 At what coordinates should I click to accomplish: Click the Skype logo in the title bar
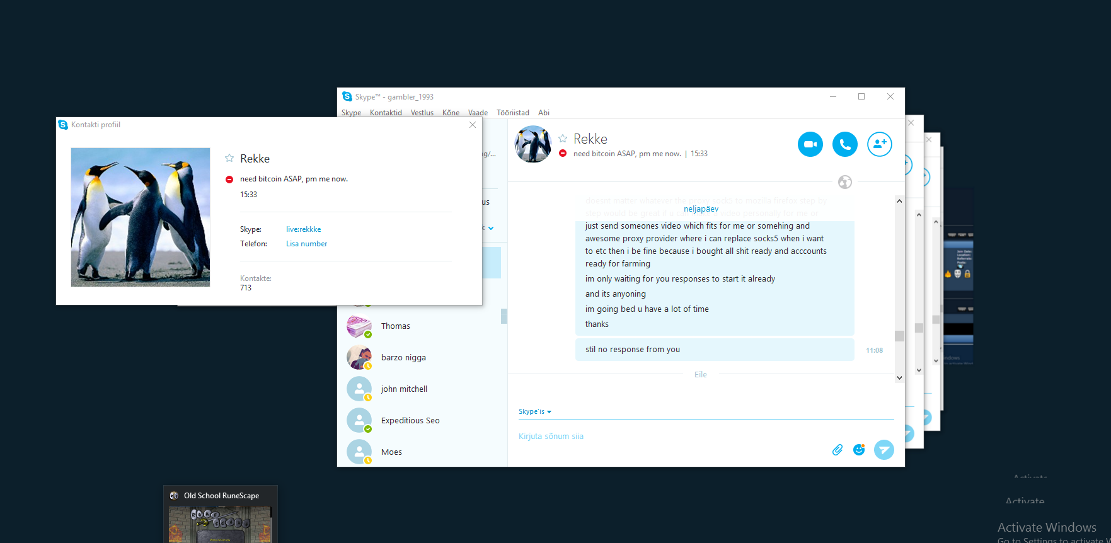pos(347,96)
